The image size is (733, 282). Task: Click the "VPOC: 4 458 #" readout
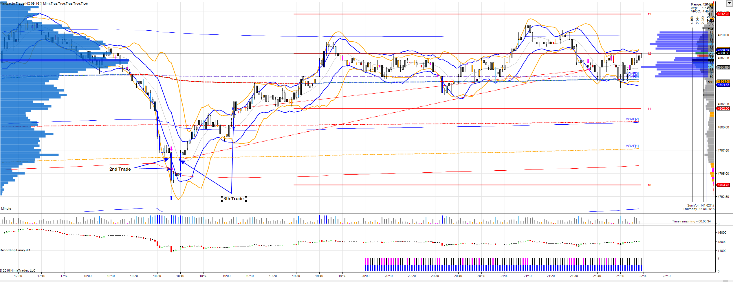(x=702, y=11)
